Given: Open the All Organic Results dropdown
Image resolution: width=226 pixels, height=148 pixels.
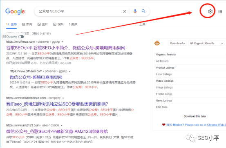Looking at the screenshot, I should (206, 43).
